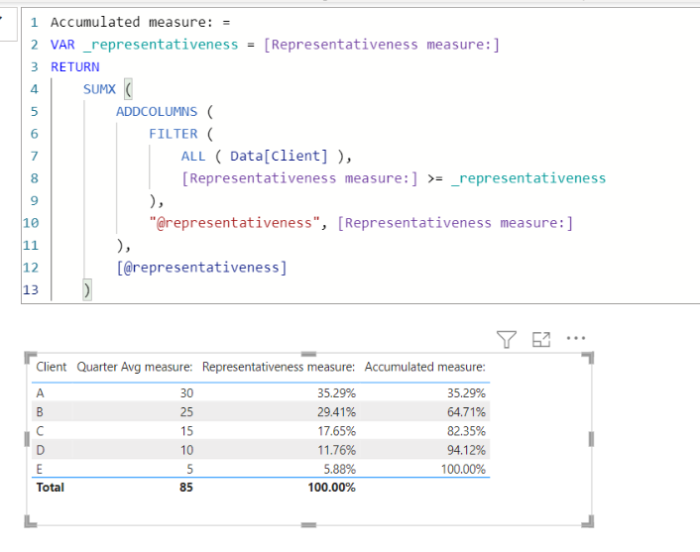Select client A row cell

41,393
